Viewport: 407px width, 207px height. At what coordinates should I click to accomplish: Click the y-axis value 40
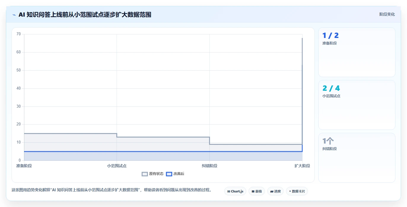[19, 88]
